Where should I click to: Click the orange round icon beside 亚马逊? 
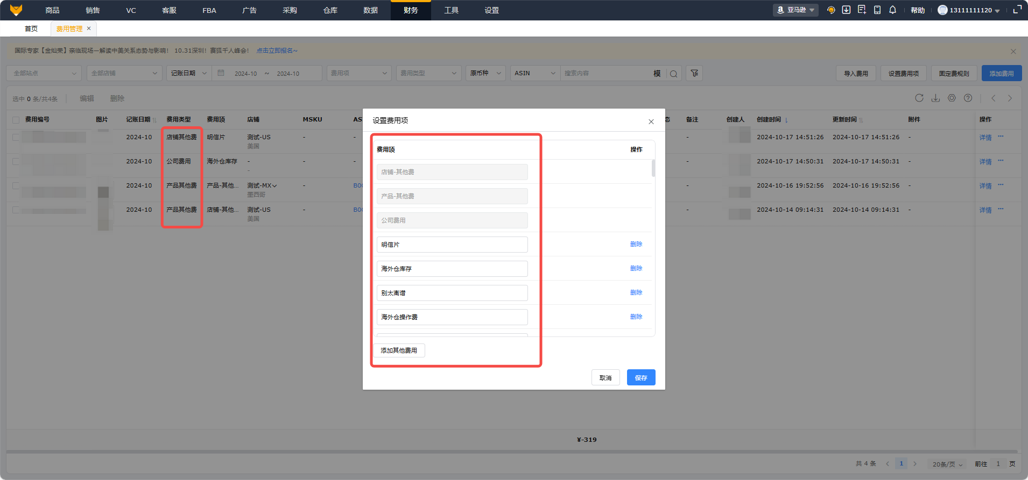[x=831, y=10]
